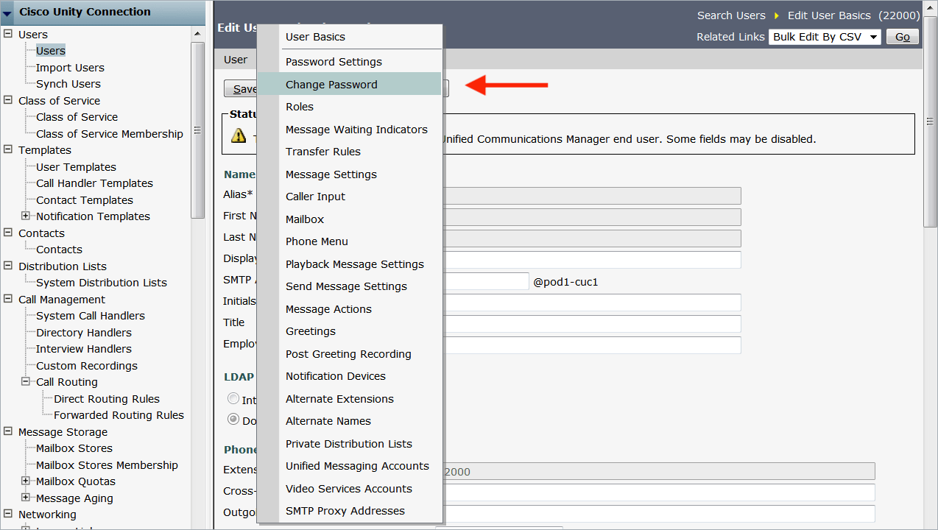Collapse the Templates tree section
The image size is (938, 530).
click(x=8, y=149)
